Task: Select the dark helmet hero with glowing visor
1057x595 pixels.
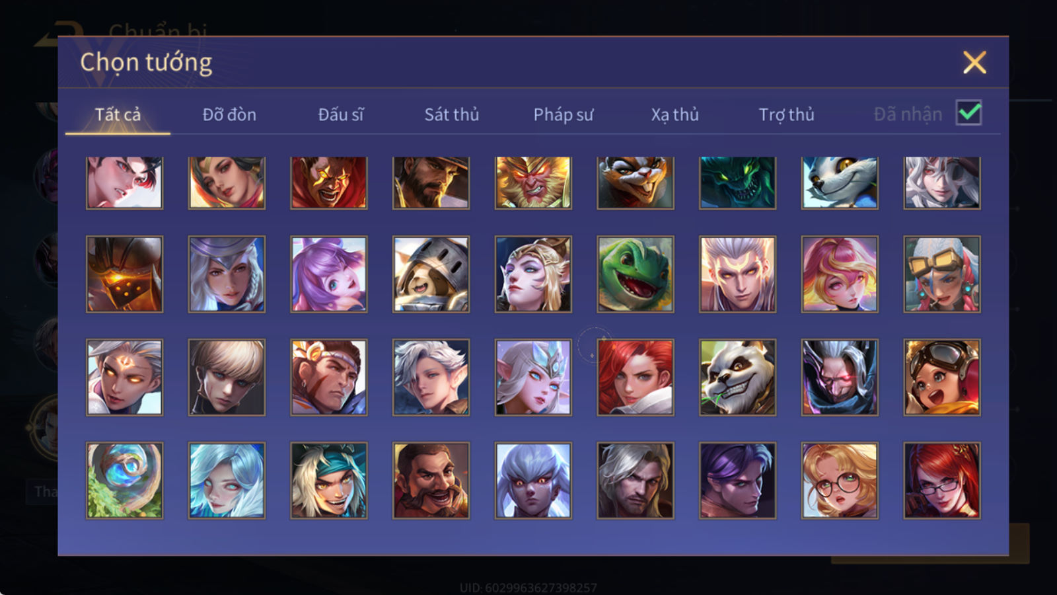Action: pyautogui.click(x=124, y=274)
